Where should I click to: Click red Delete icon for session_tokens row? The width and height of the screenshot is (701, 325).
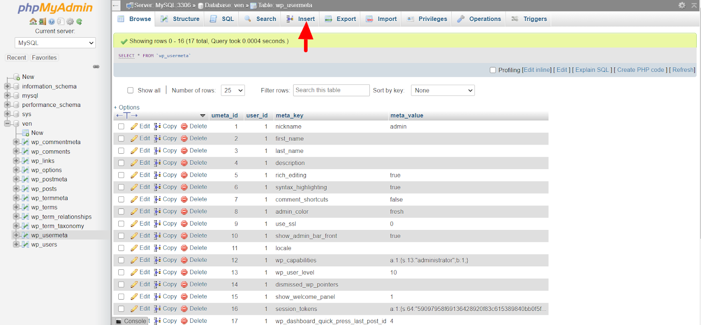184,309
